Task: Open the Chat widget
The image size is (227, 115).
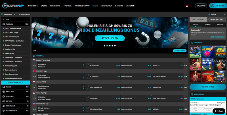Action: tap(219, 111)
